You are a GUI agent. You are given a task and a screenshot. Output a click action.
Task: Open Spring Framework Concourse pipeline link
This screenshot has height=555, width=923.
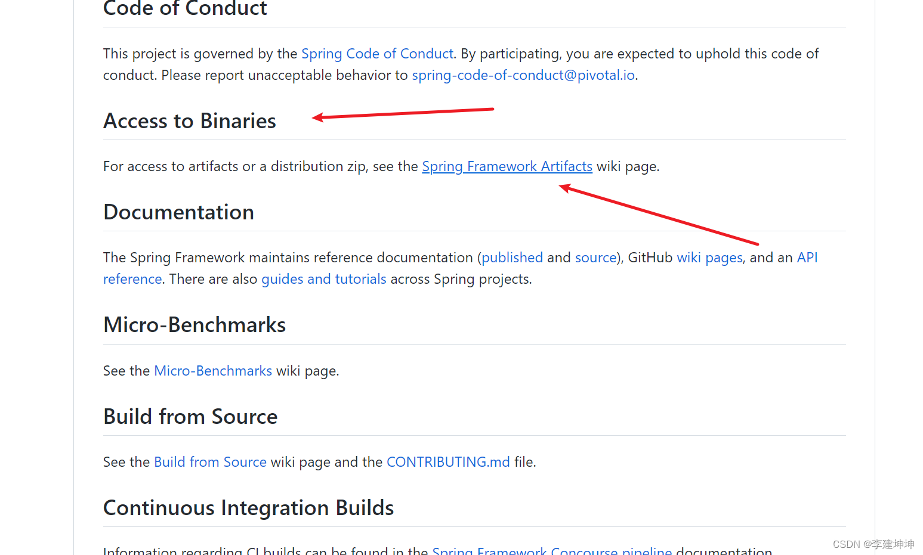pos(552,550)
